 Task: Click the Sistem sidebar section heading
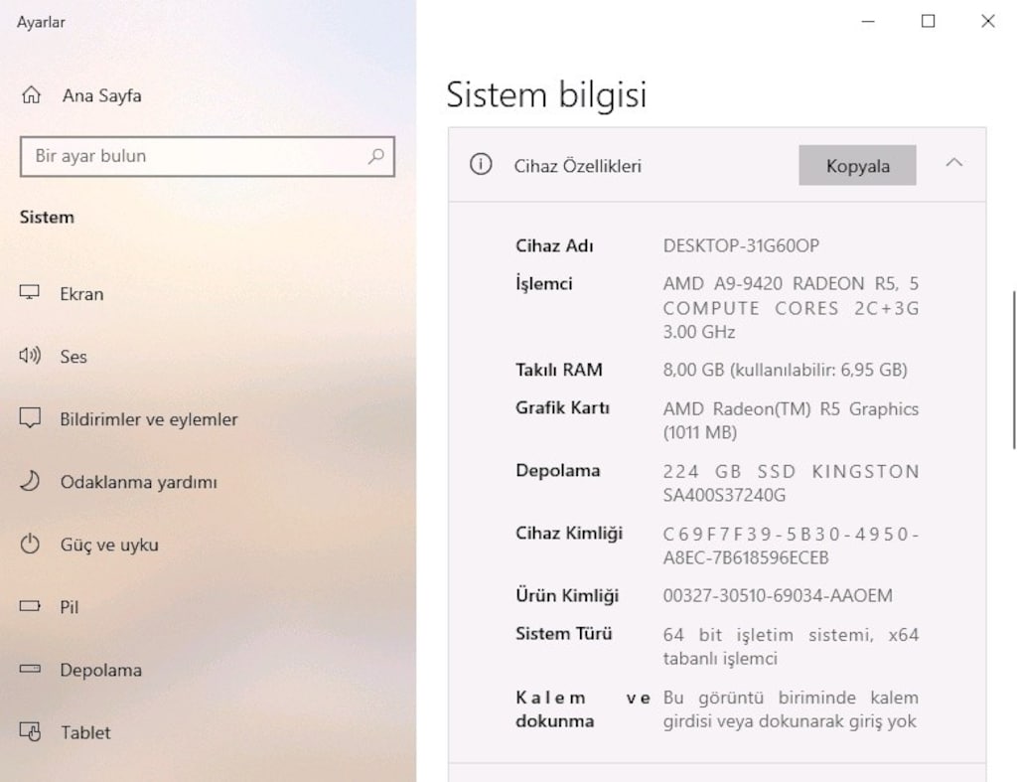coord(47,217)
